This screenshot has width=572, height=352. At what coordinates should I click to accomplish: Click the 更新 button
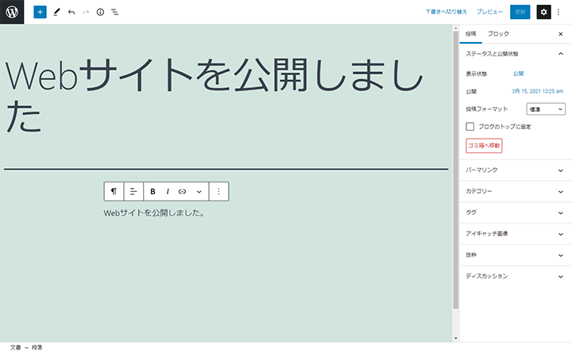pyautogui.click(x=520, y=12)
